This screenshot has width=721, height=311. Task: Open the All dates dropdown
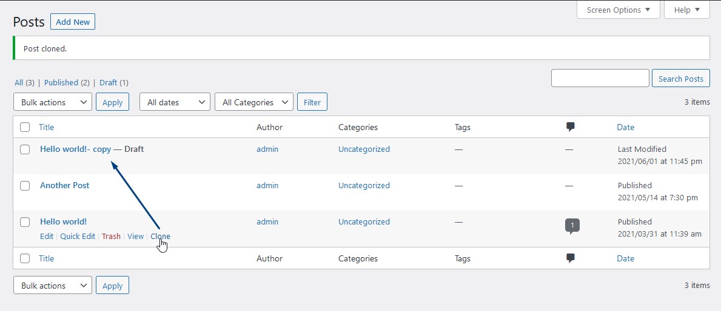[175, 102]
